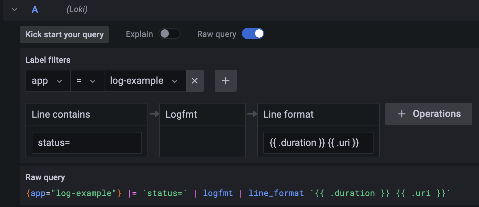Screen dimensions: 479x207
Task: Enable the Explain toggle
Action: tap(169, 34)
